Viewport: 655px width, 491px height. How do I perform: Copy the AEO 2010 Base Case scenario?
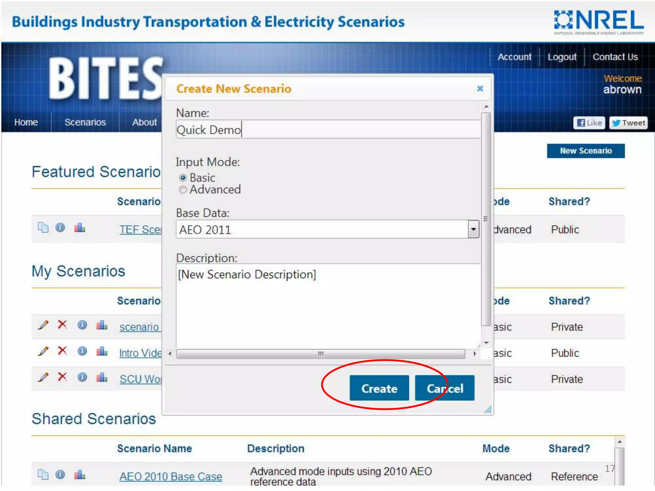(43, 474)
